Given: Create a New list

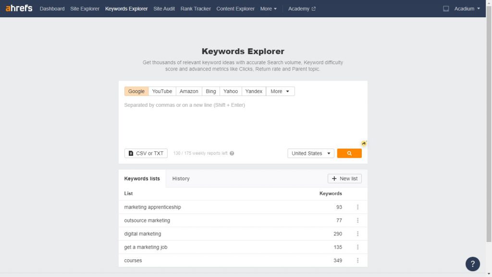Looking at the screenshot, I should coord(344,178).
